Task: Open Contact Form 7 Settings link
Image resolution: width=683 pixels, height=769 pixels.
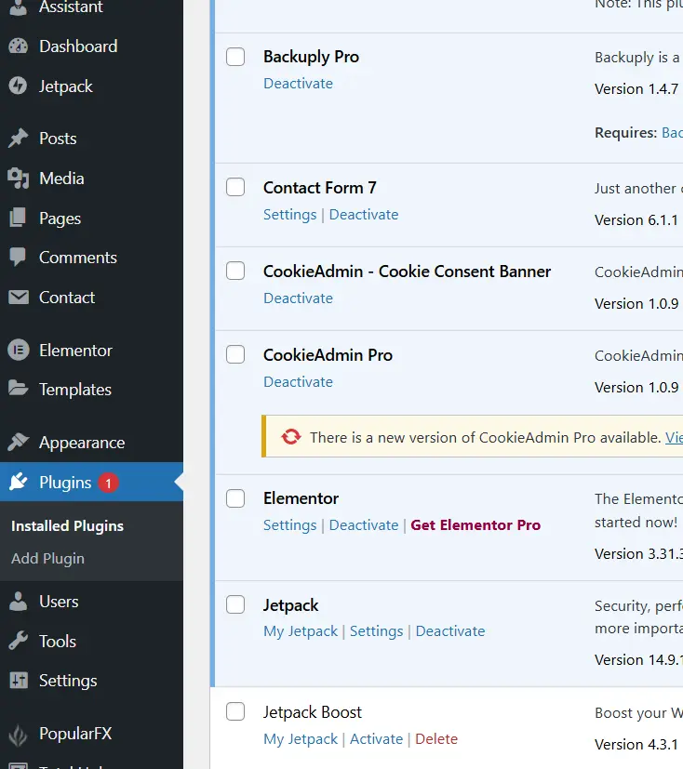Action: tap(290, 215)
